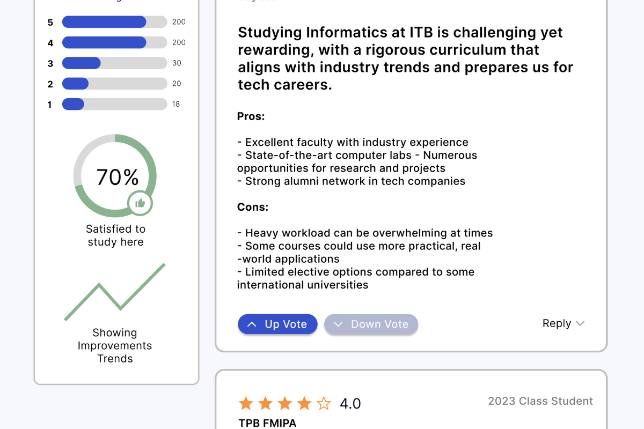
Task: Click the 3-star rating bar
Action: click(114, 63)
